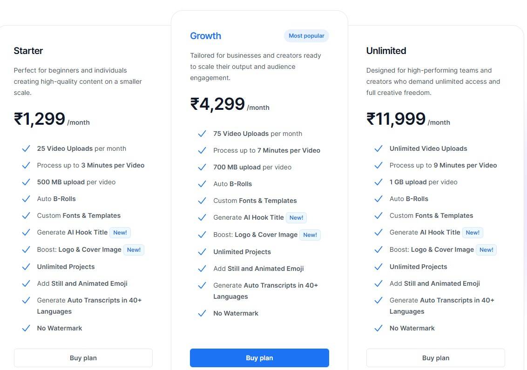Click the Unlimited plan title
This screenshot has height=370, width=527.
(386, 51)
